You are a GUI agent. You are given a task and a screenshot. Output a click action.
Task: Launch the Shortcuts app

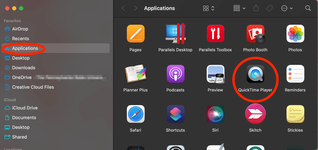coord(175,114)
